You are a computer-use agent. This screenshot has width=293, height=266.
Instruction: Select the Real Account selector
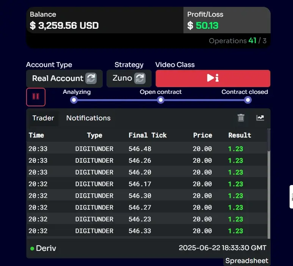coord(64,78)
